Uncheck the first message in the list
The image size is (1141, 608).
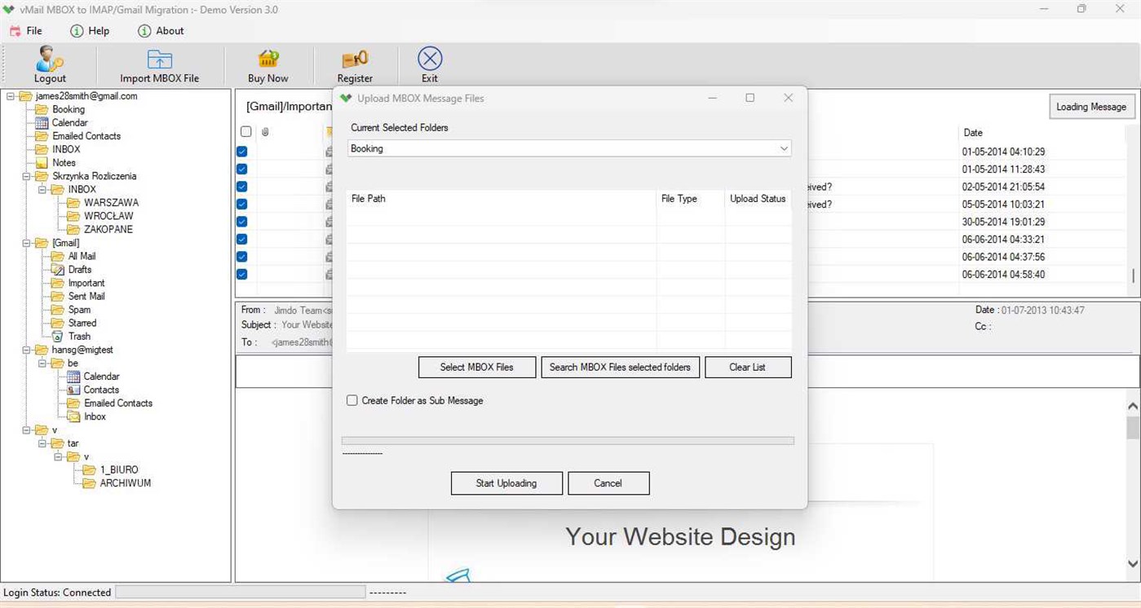pos(241,151)
